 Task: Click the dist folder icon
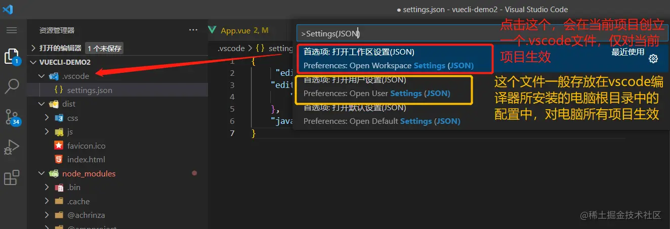coord(54,104)
